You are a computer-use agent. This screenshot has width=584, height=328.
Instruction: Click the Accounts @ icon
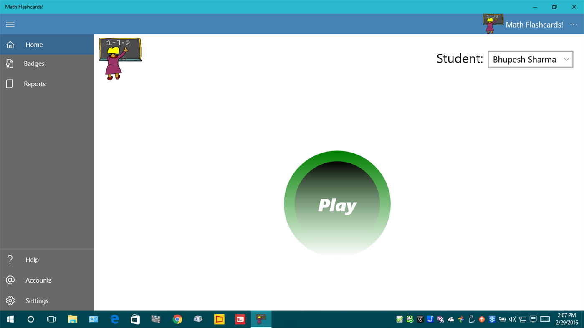(x=10, y=280)
